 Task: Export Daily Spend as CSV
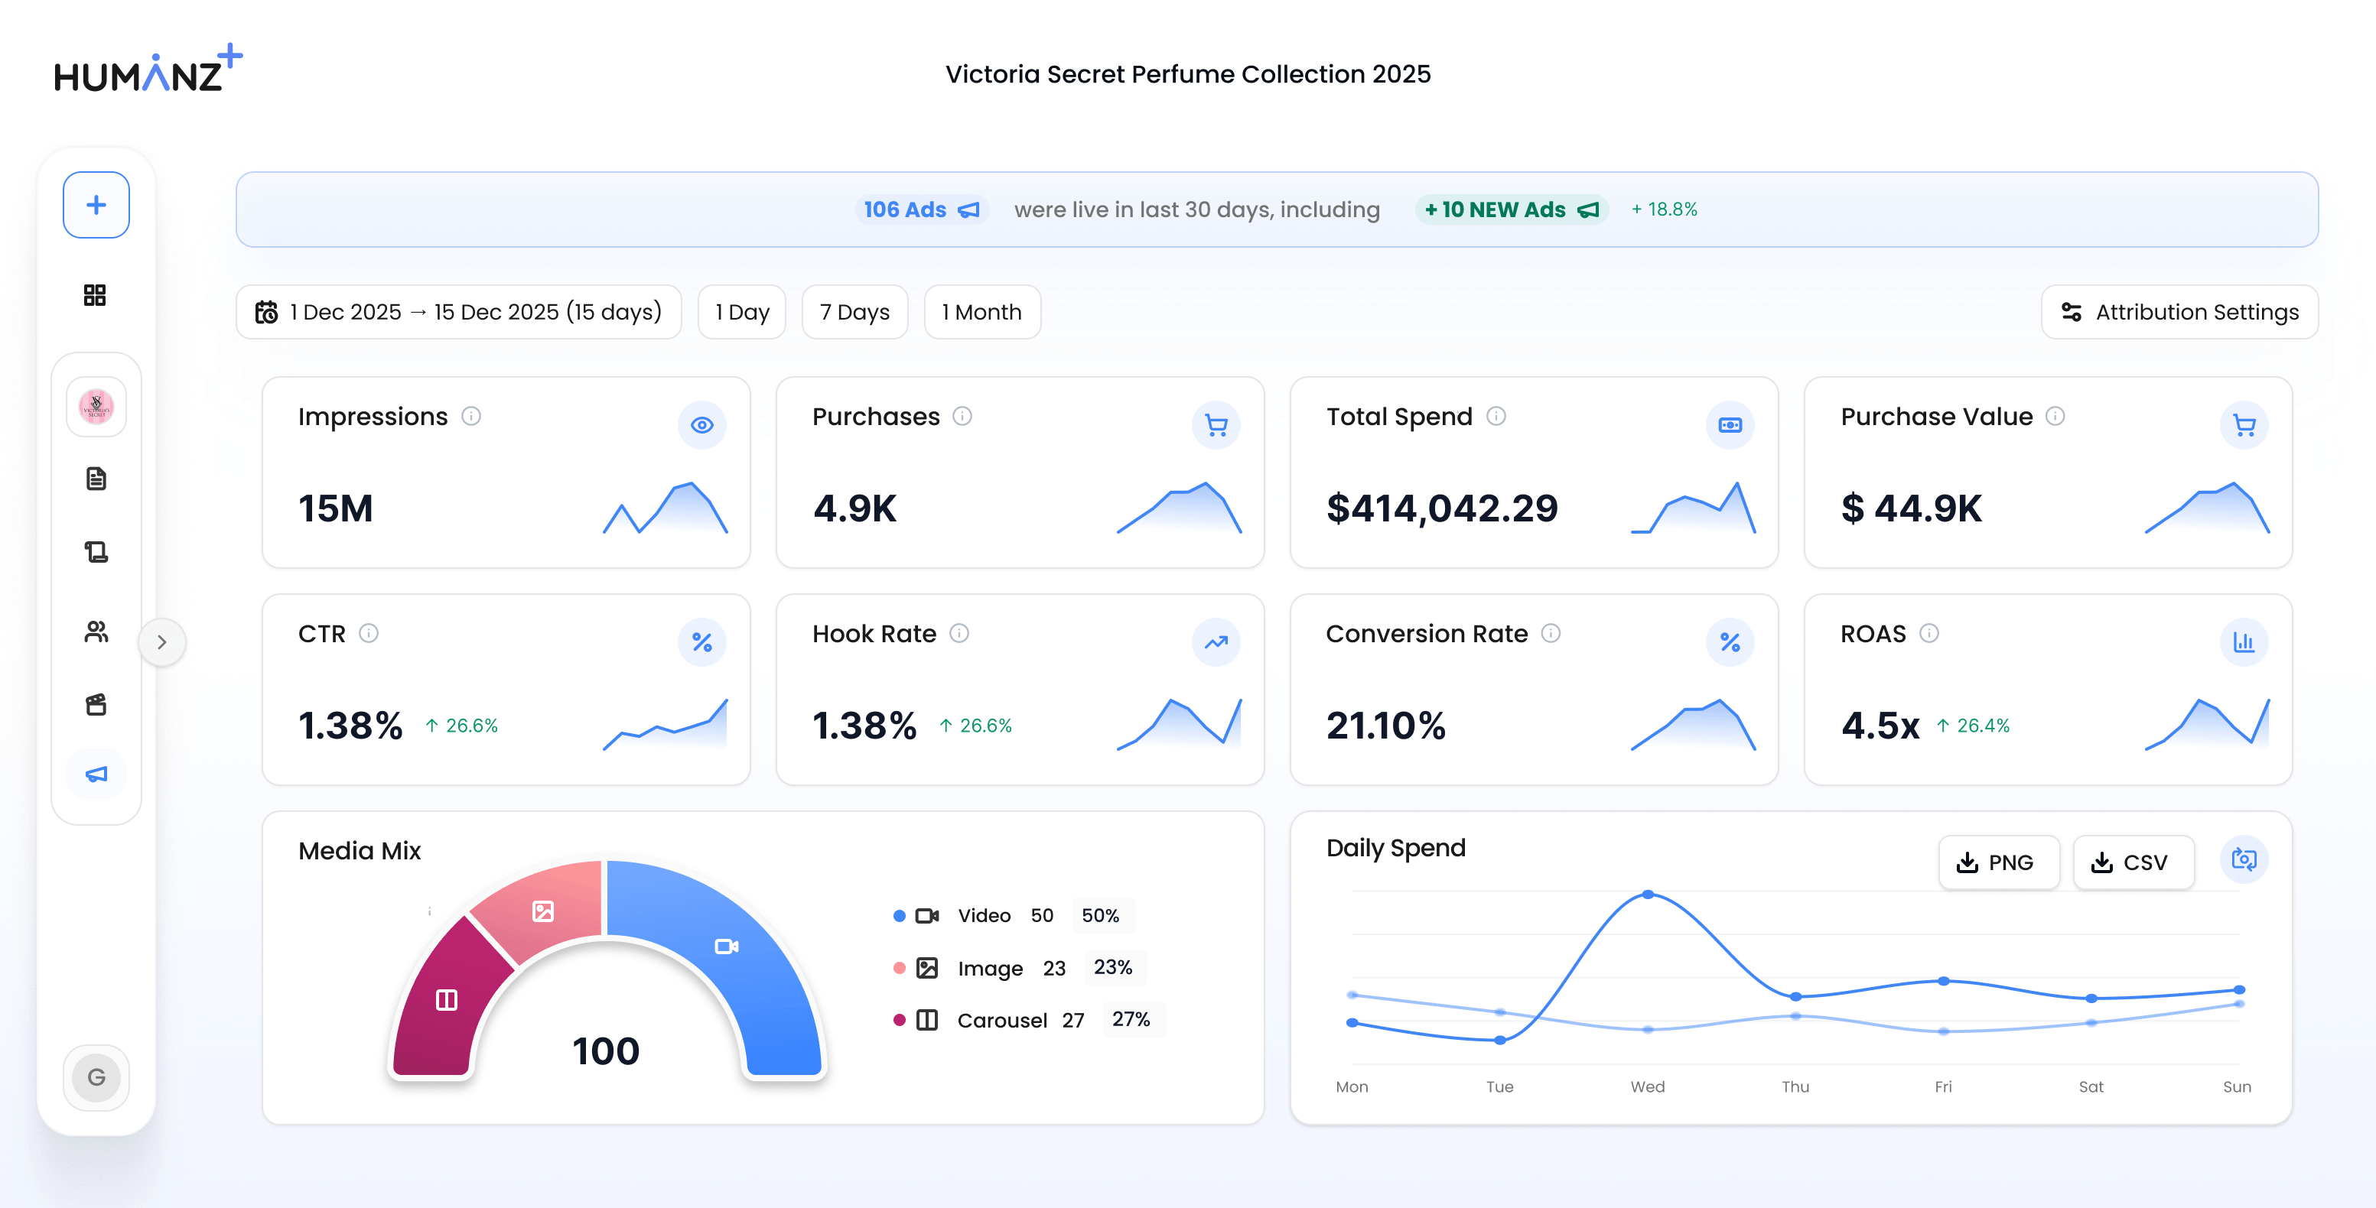coord(2133,862)
